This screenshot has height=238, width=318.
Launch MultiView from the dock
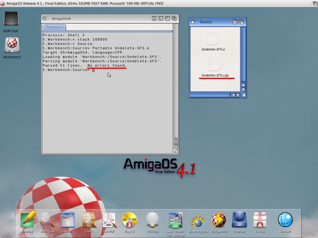[x=47, y=220]
